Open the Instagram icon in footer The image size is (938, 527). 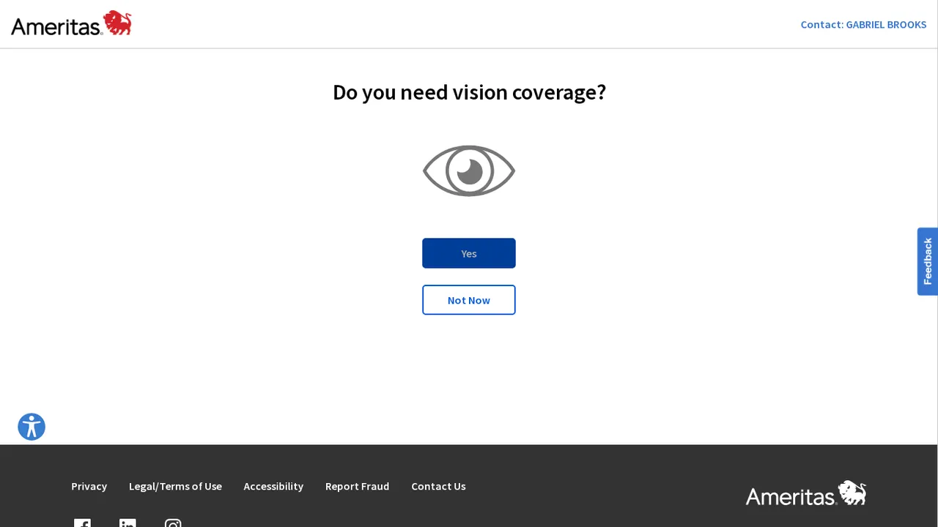(x=173, y=523)
